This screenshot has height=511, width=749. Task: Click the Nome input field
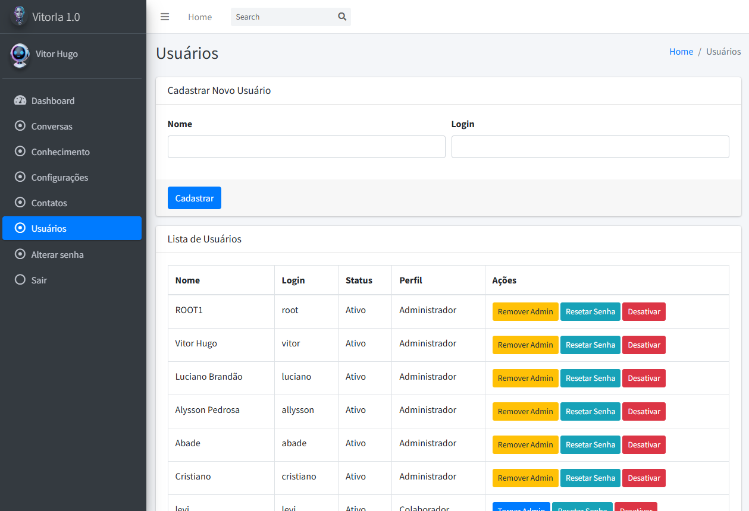coord(306,147)
